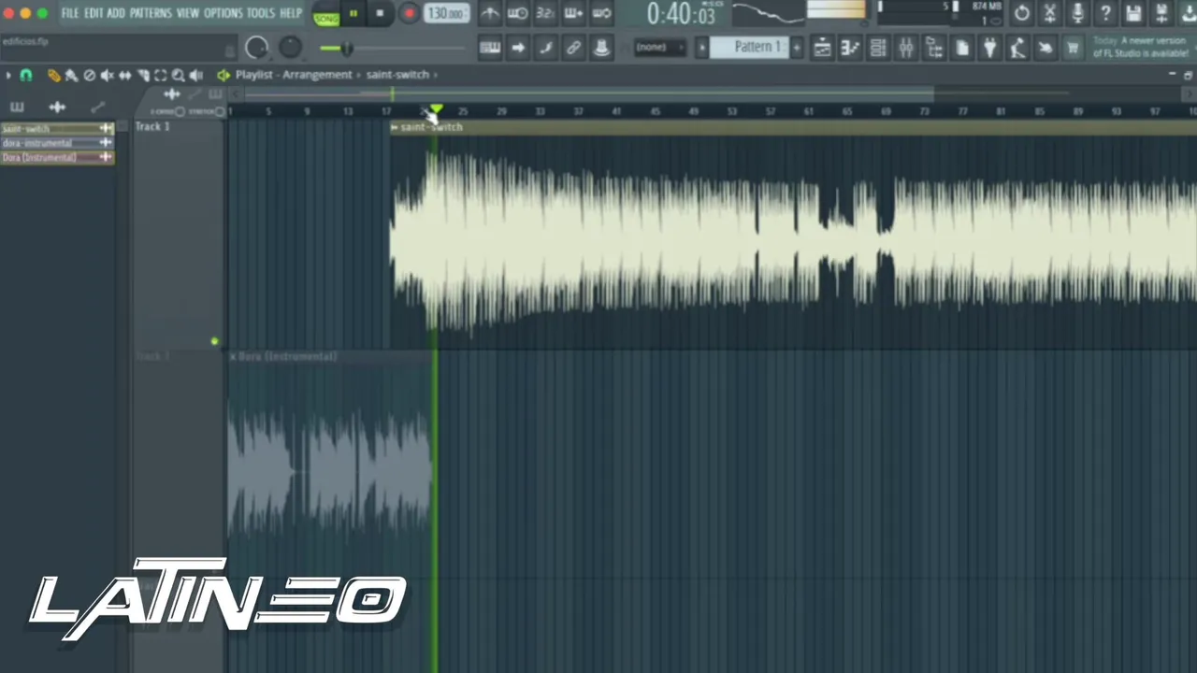Enable wait for input before playing

click(x=517, y=14)
